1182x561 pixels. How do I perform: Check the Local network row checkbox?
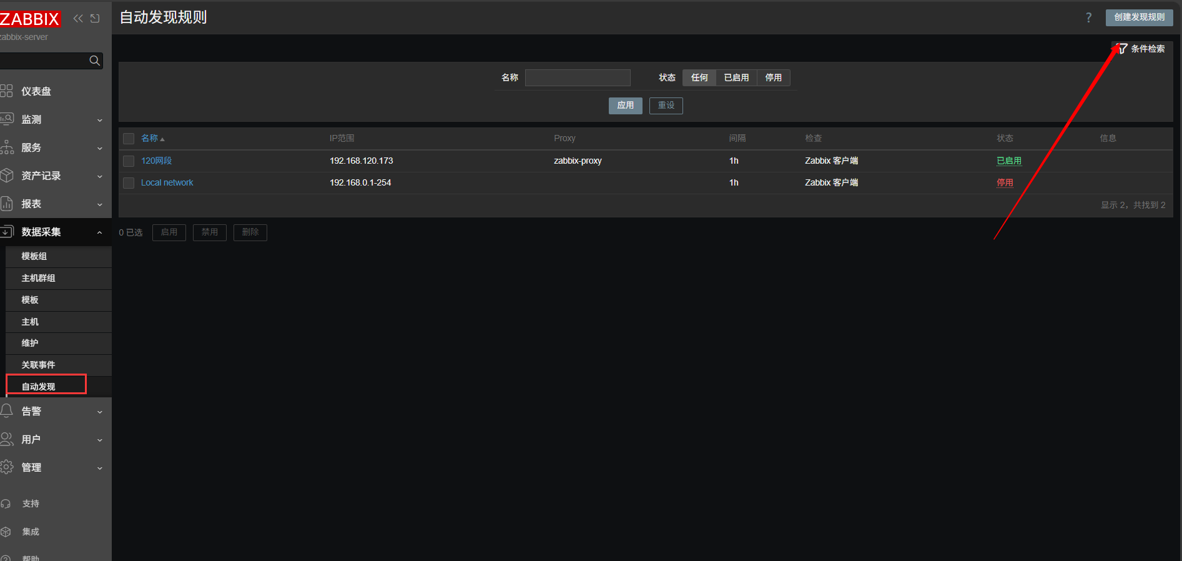(x=129, y=183)
